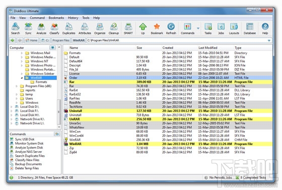This screenshot has width=282, height=190.
Task: Click the green status icon in status bar
Action: pyautogui.click(x=12, y=177)
